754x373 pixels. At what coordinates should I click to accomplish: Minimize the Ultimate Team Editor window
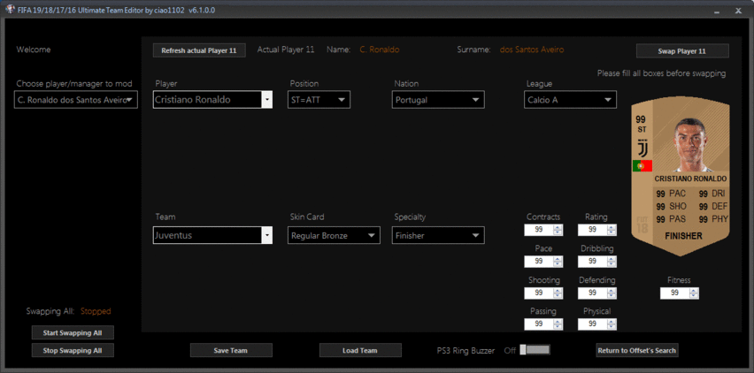pyautogui.click(x=718, y=11)
